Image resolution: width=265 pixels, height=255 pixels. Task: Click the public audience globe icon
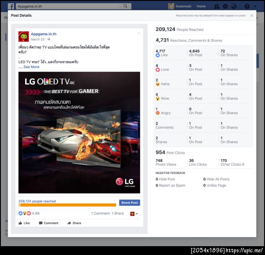49,39
